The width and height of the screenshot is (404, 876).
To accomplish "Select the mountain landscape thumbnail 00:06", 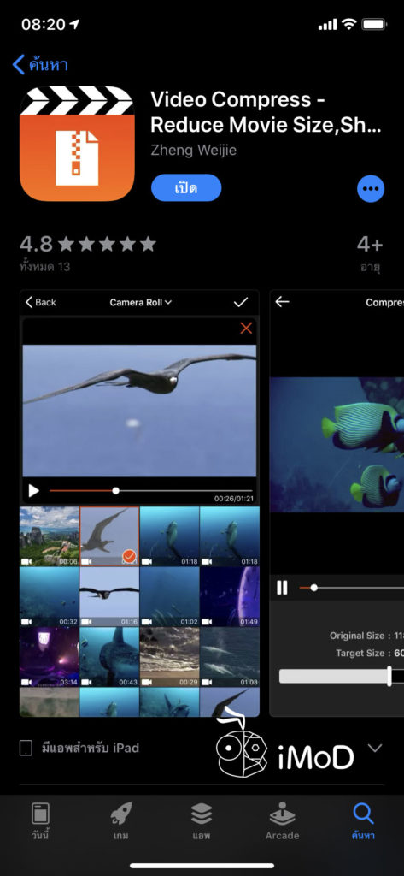I will click(x=49, y=536).
